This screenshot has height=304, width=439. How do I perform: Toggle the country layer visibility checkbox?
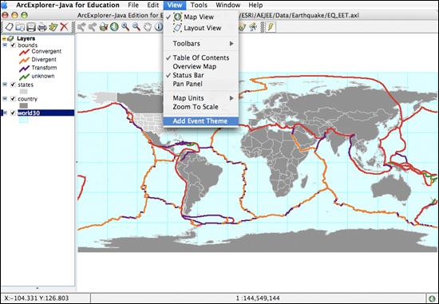13,98
